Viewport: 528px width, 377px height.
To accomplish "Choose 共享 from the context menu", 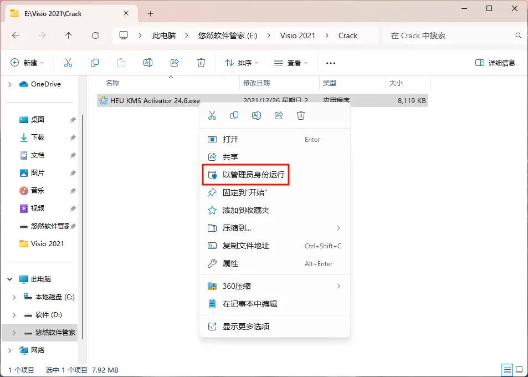I will click(x=275, y=157).
